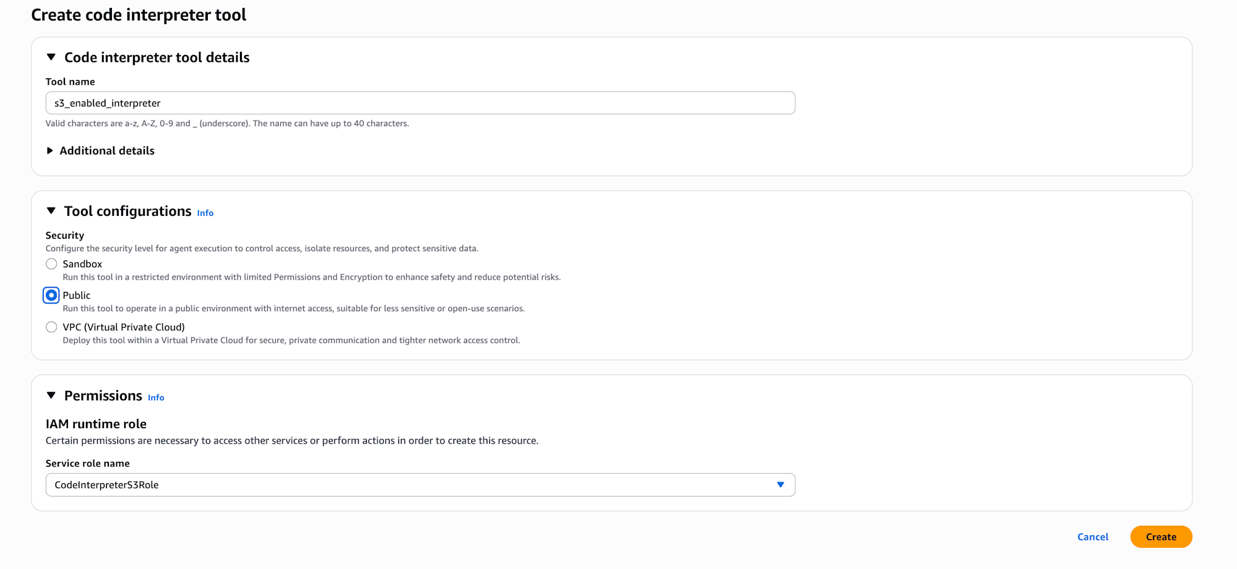Click the Tool name input field
This screenshot has height=569, width=1237.
[421, 103]
